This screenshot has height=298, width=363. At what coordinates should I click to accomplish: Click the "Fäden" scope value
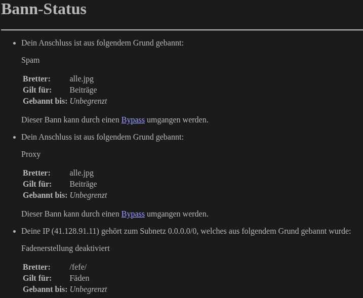coord(79,278)
